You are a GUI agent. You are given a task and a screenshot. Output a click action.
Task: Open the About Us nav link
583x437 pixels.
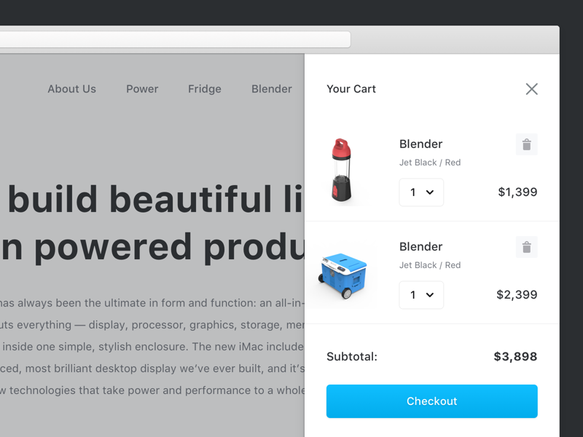tap(71, 89)
